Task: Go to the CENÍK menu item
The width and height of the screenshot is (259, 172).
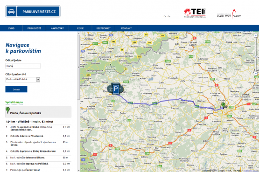Action: click(x=80, y=28)
